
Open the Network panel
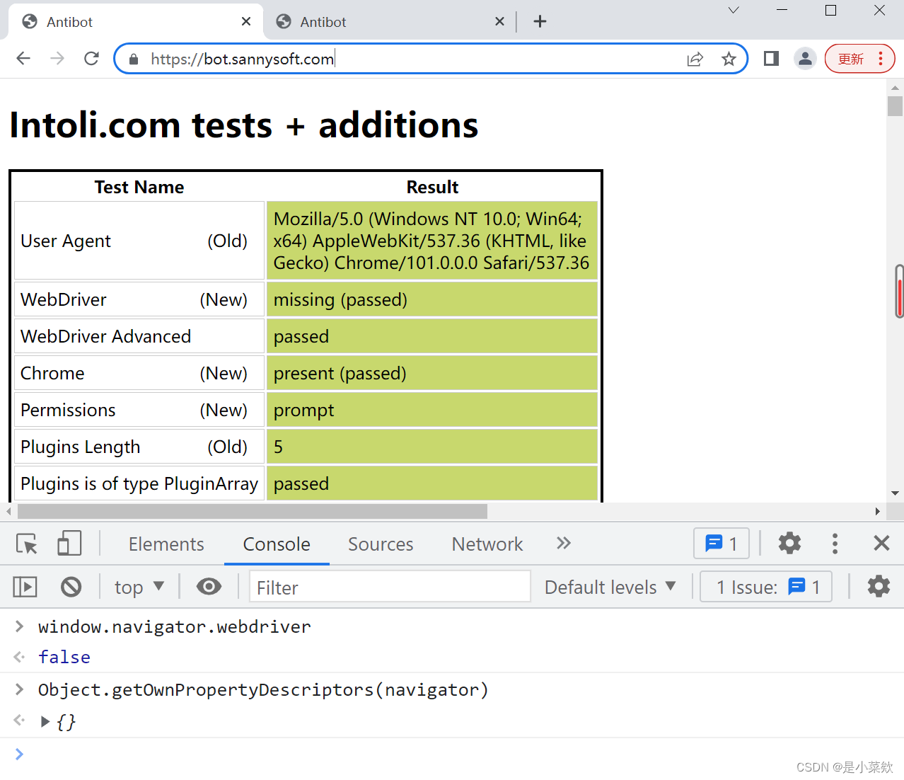[487, 544]
